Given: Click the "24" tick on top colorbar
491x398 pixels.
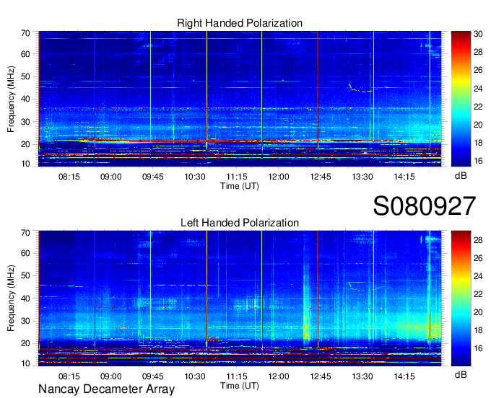Looking at the screenshot, I should tap(478, 89).
